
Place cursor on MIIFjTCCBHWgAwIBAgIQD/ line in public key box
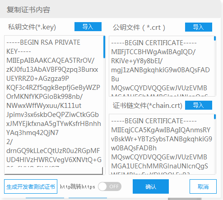(153, 52)
